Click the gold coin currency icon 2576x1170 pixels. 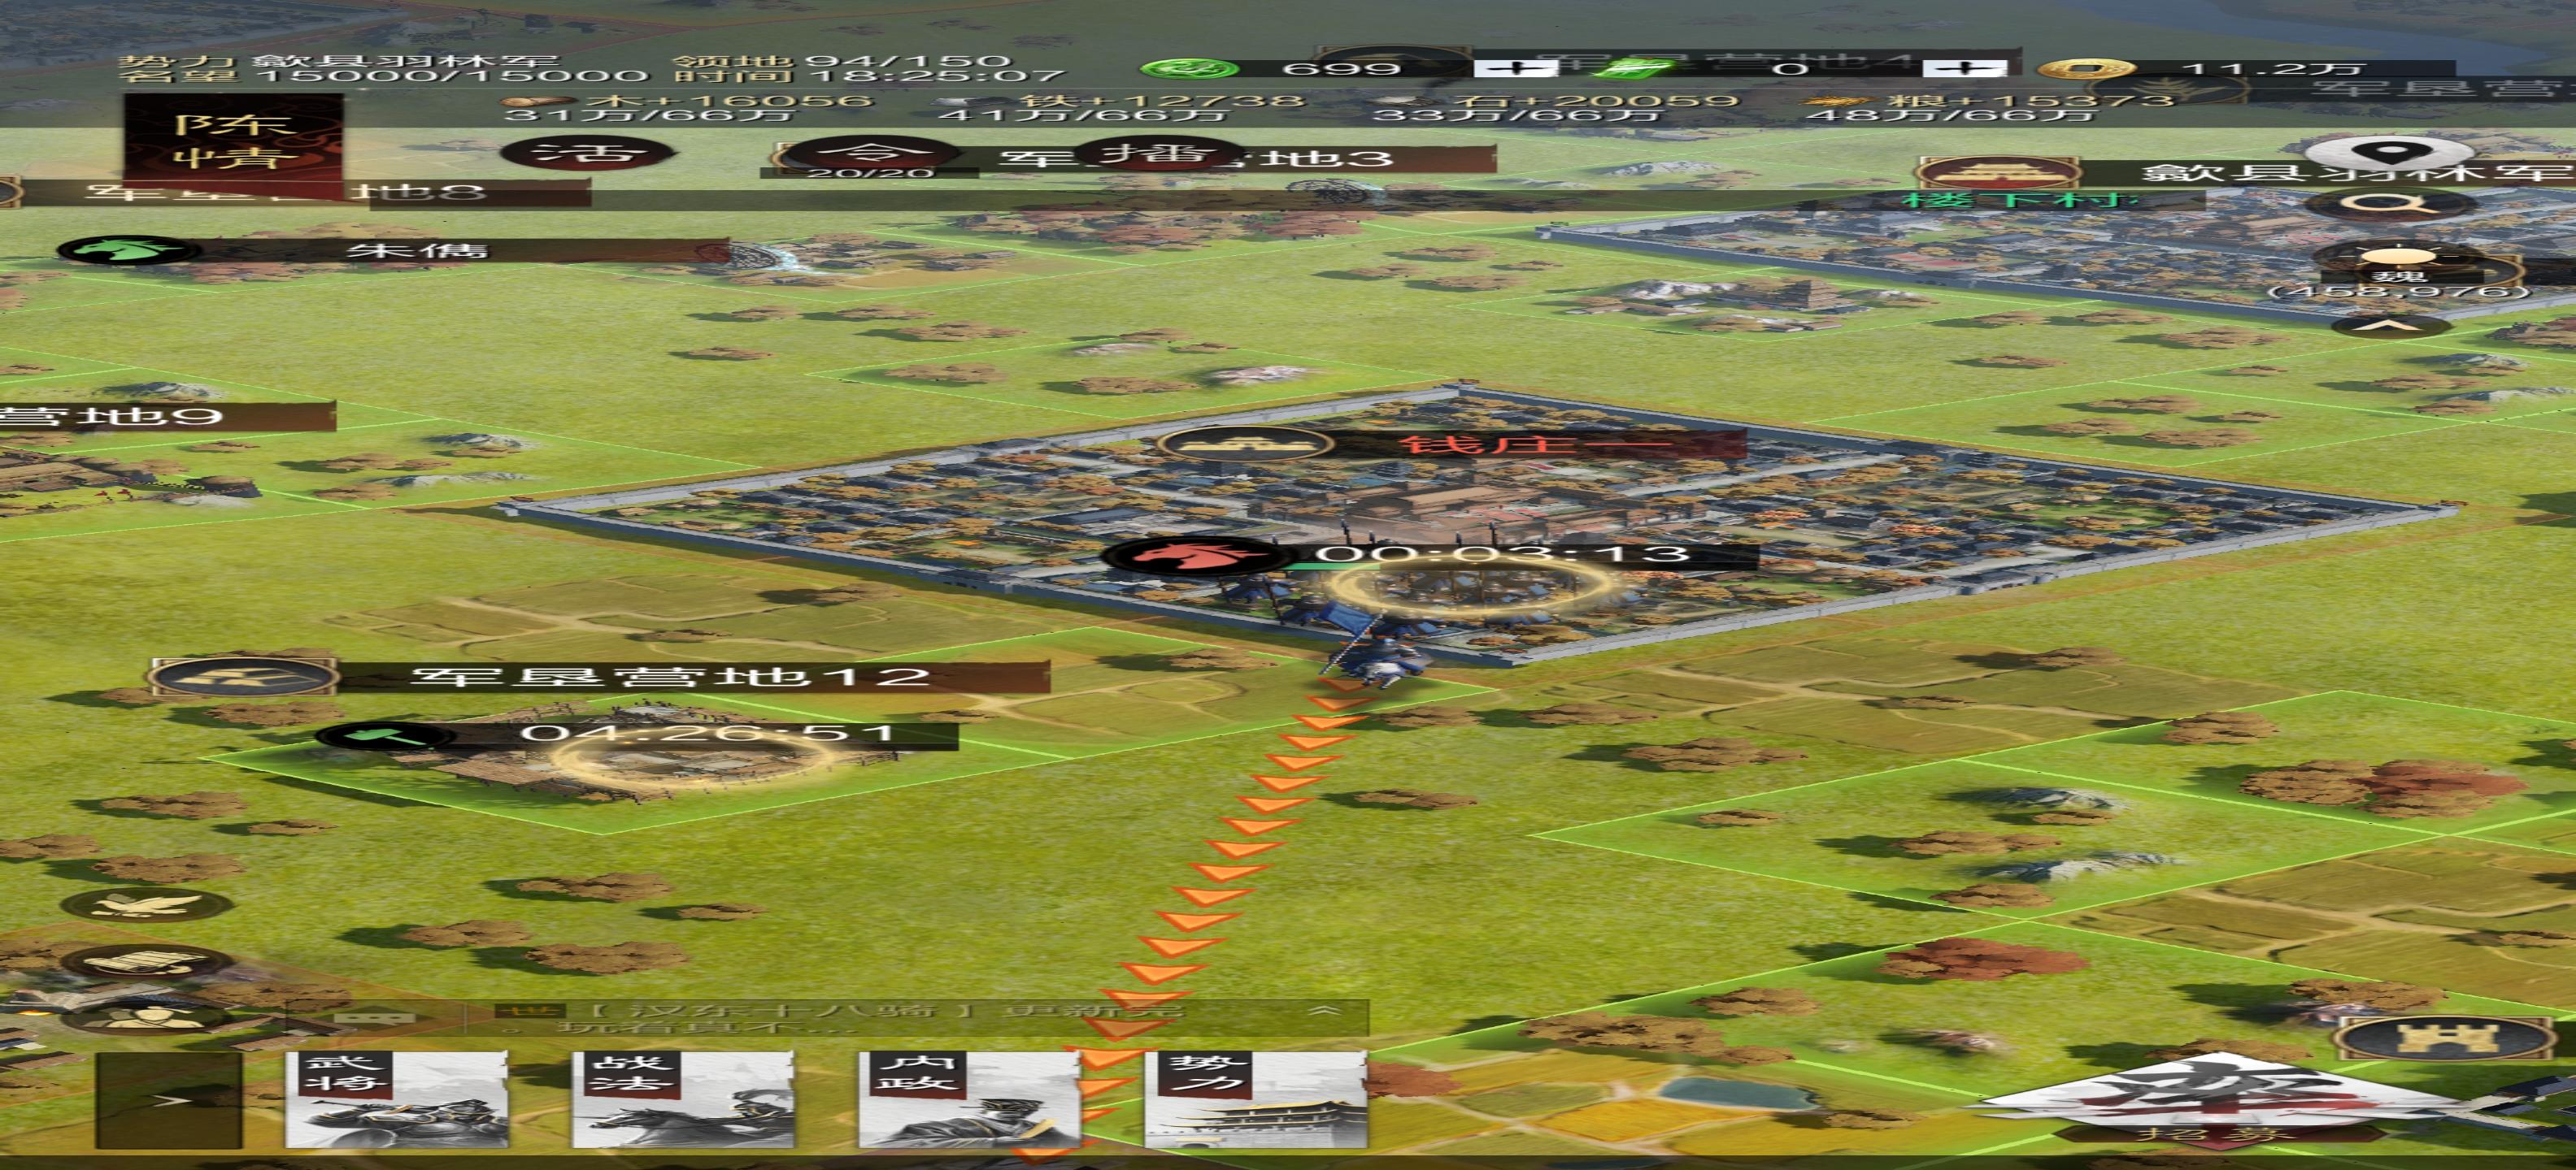2086,69
